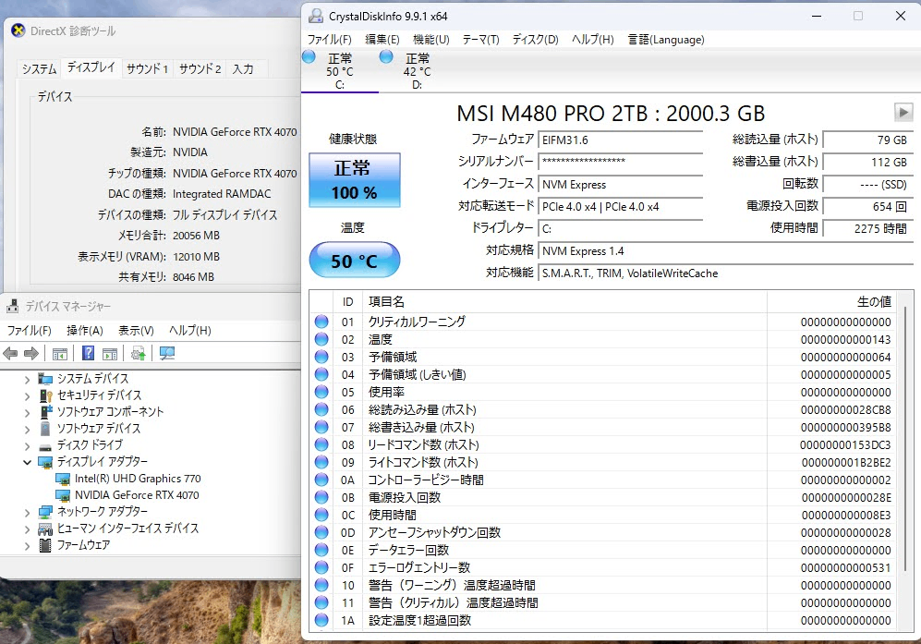Click the 項目名 column header
921x644 pixels.
pos(564,301)
